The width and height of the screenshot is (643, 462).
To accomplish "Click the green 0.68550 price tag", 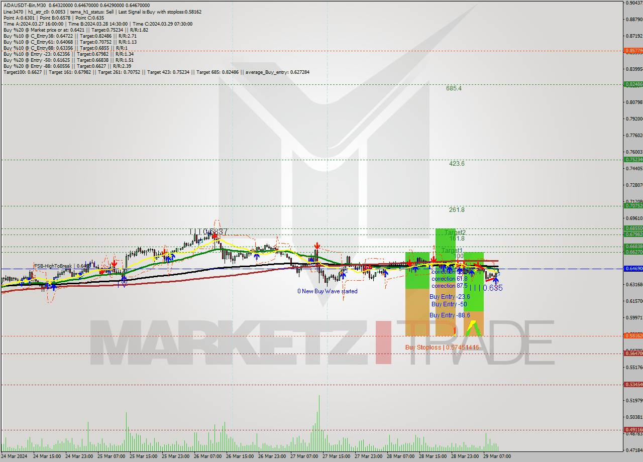I will point(633,228).
